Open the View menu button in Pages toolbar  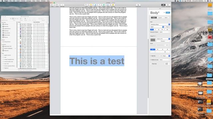pyautogui.click(x=53, y=5)
